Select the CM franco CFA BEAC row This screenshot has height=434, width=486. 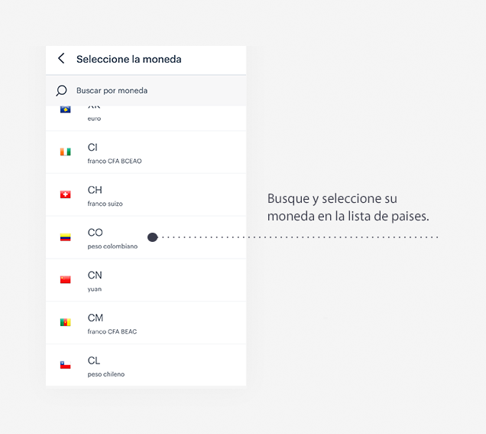[146, 323]
